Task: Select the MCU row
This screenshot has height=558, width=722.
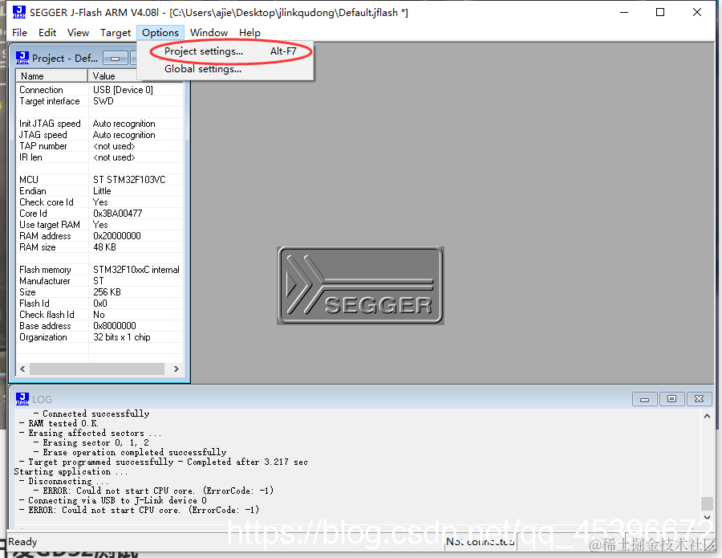Action: pos(99,180)
